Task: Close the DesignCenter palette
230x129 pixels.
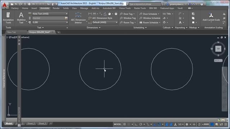Action: tap(19, 37)
